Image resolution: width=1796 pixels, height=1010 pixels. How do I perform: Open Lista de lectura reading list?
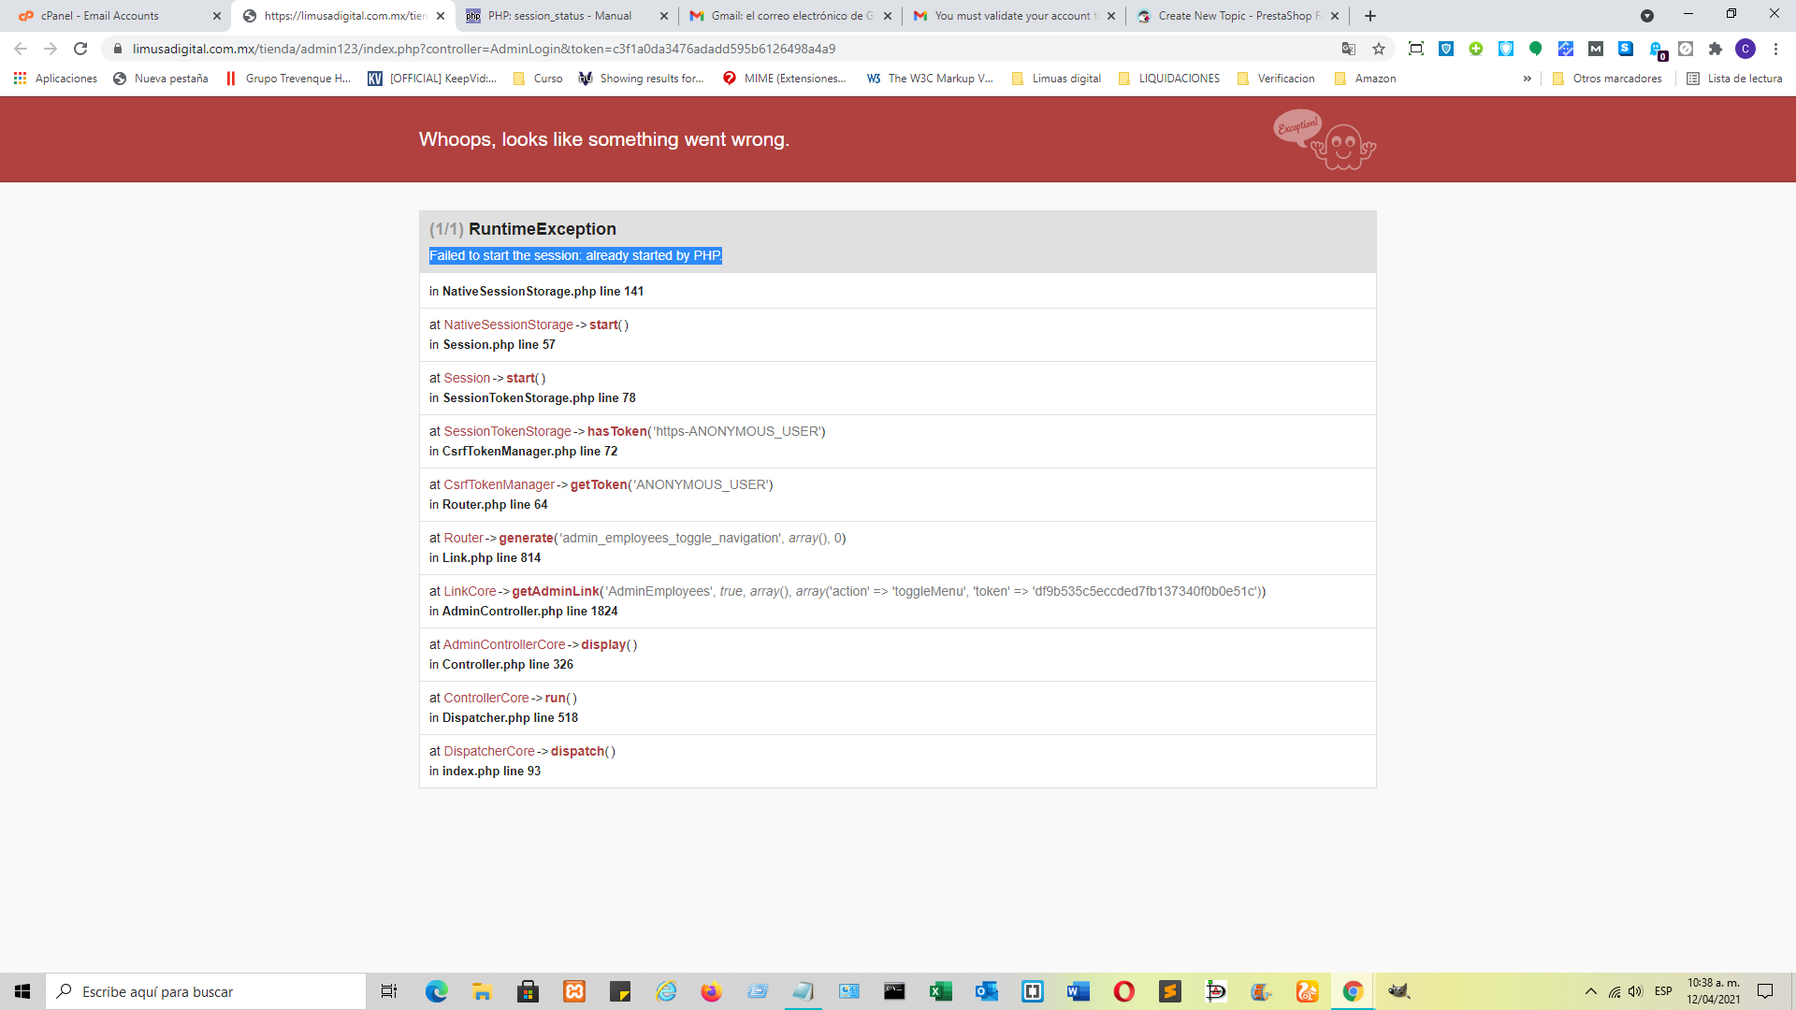1734,79
